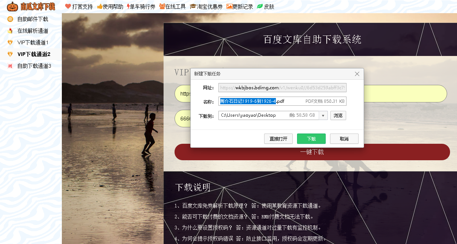Image resolution: width=457 pixels, height=244 pixels.
Task: Click the 浏览 browse button
Action: [x=338, y=116]
